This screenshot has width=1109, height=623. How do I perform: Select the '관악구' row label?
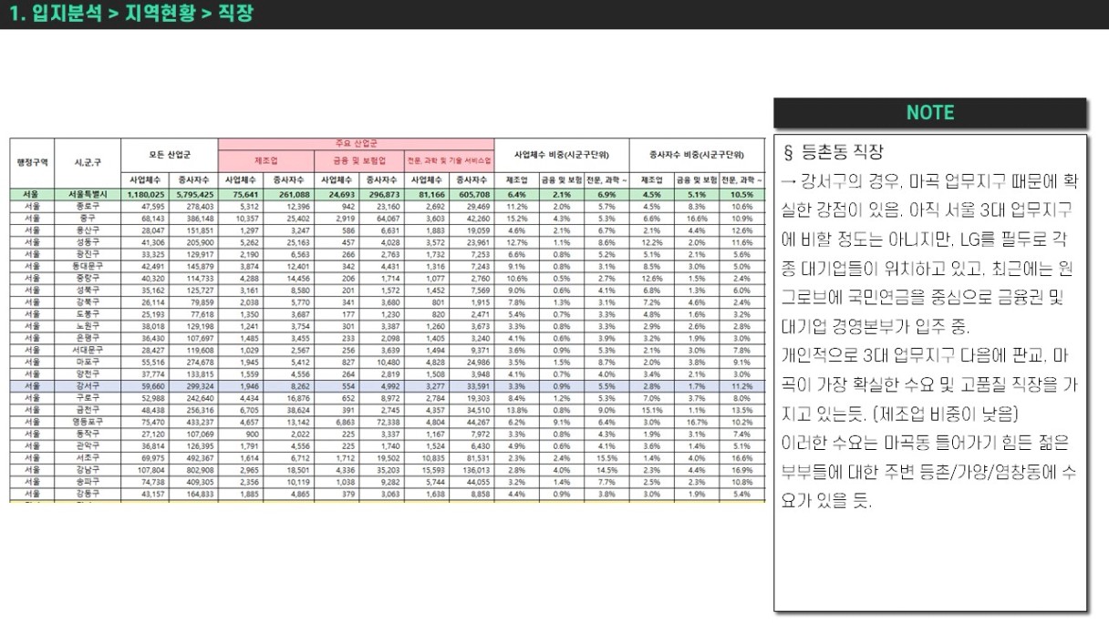(x=88, y=444)
